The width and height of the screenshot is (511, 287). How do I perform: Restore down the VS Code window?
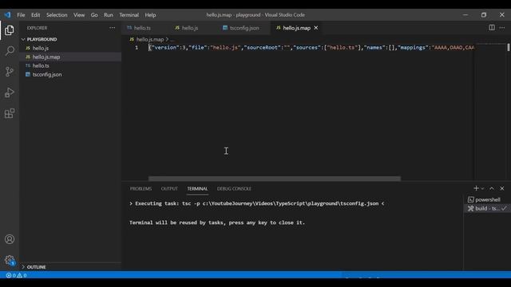[x=484, y=15]
